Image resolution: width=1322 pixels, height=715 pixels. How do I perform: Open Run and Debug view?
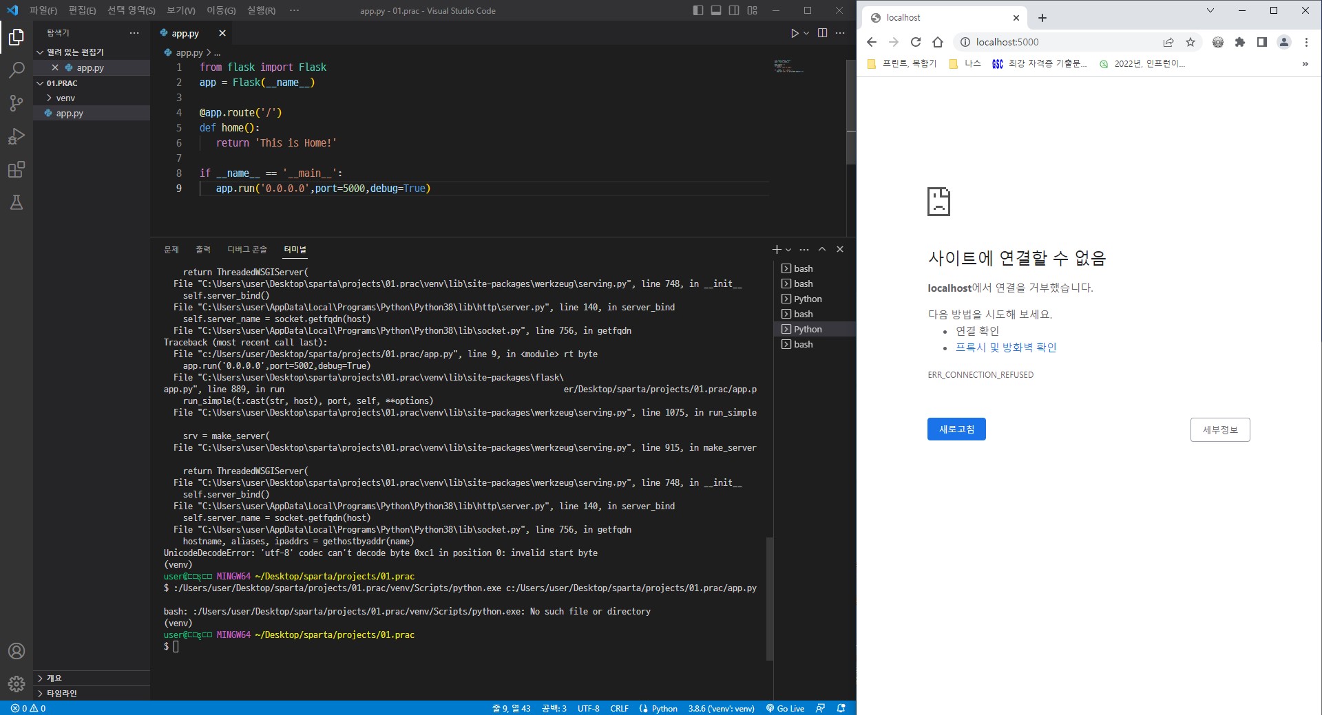tap(17, 136)
